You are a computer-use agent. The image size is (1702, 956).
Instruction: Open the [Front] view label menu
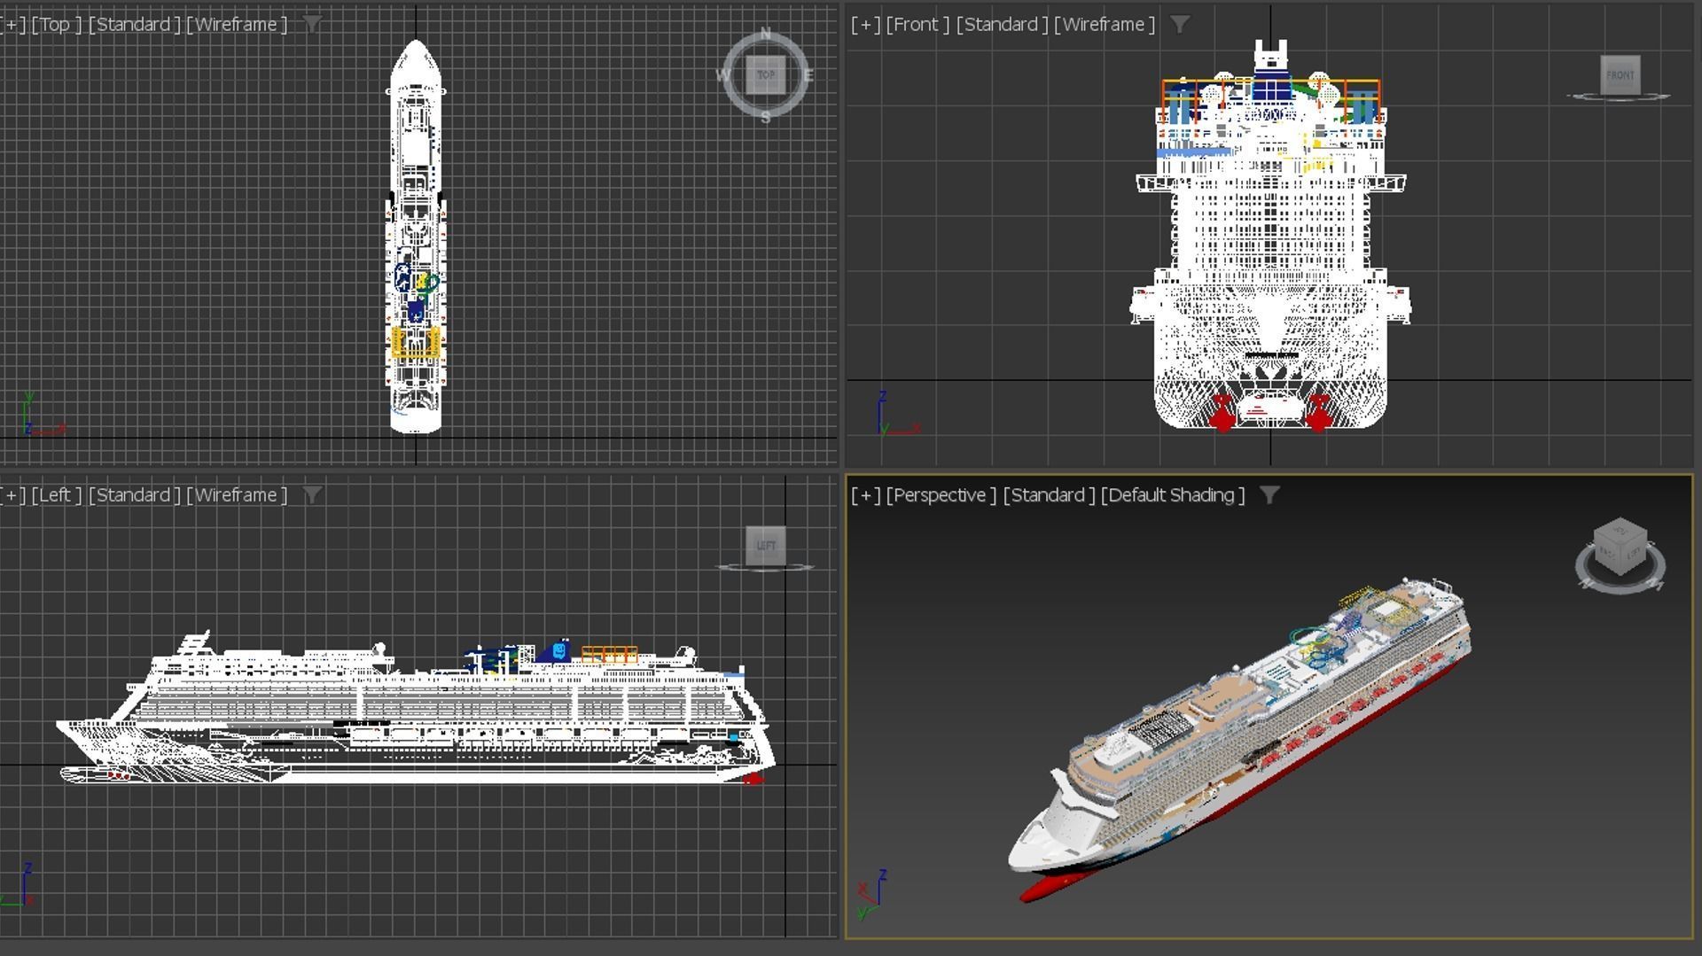pos(917,24)
